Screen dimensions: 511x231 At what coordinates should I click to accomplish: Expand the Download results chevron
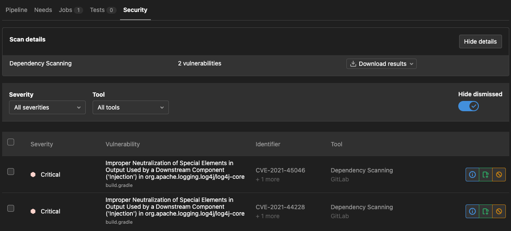(411, 64)
